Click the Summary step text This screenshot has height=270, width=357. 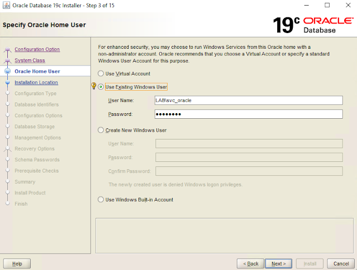pyautogui.click(x=25, y=182)
